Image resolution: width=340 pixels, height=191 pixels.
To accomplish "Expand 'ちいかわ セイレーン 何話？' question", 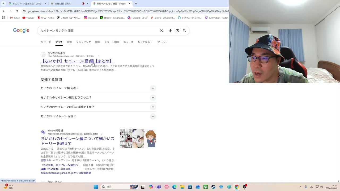I will (98, 116).
